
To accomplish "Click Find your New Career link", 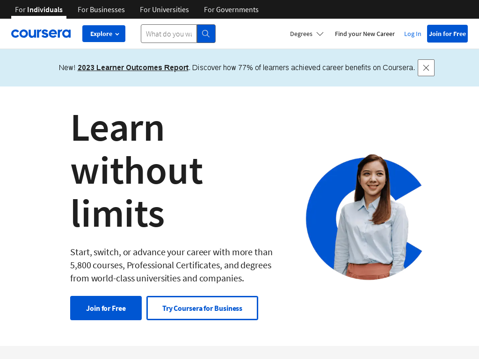I will pyautogui.click(x=365, y=34).
